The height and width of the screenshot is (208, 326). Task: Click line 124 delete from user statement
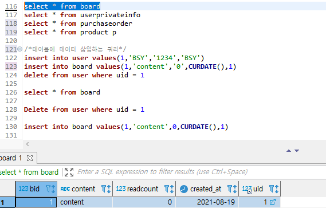click(84, 75)
